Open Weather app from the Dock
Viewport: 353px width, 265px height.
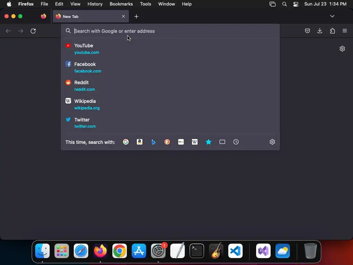click(x=283, y=251)
